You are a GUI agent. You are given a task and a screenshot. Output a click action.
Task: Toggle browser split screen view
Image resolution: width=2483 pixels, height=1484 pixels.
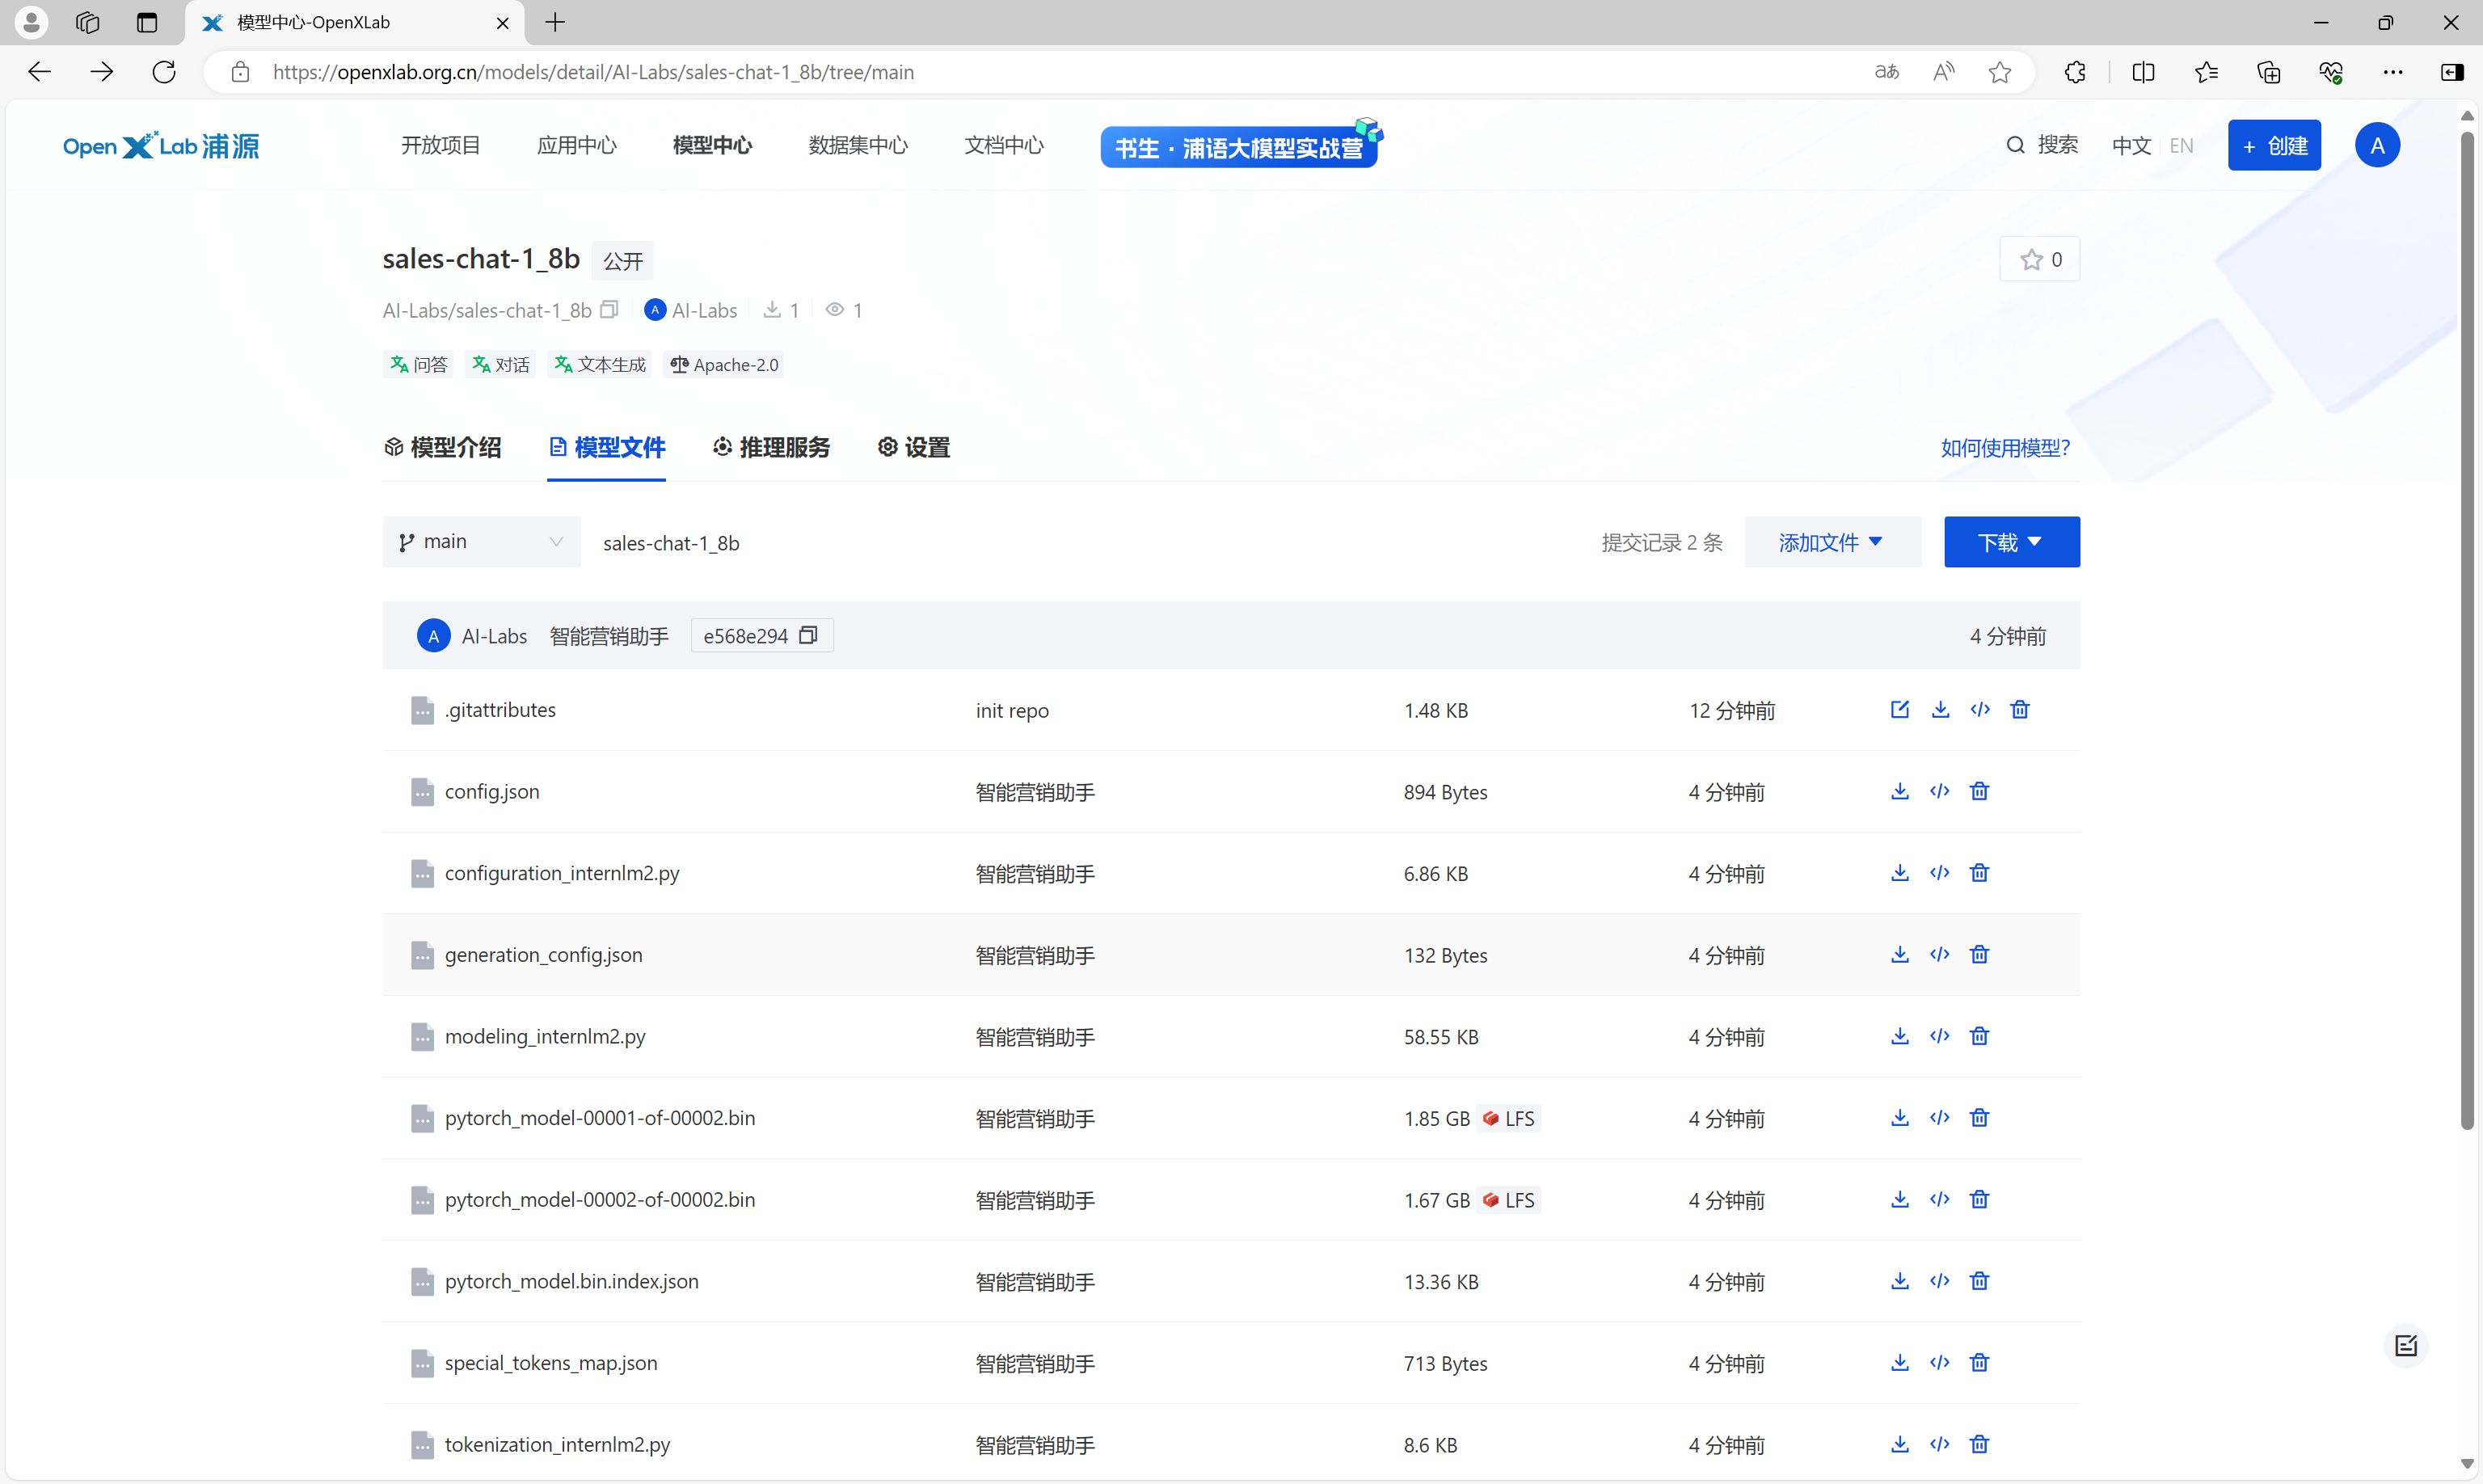point(2143,72)
